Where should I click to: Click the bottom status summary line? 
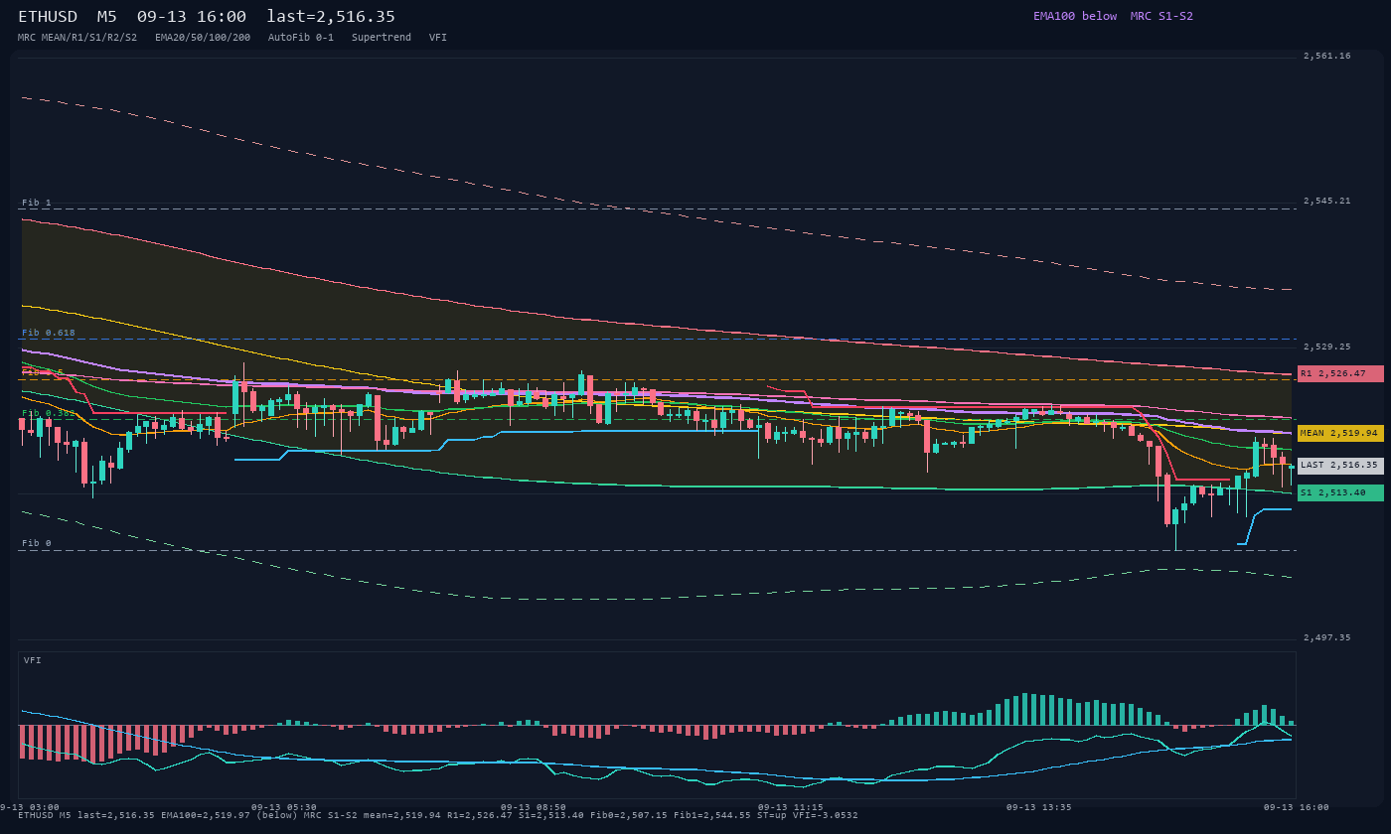(438, 815)
